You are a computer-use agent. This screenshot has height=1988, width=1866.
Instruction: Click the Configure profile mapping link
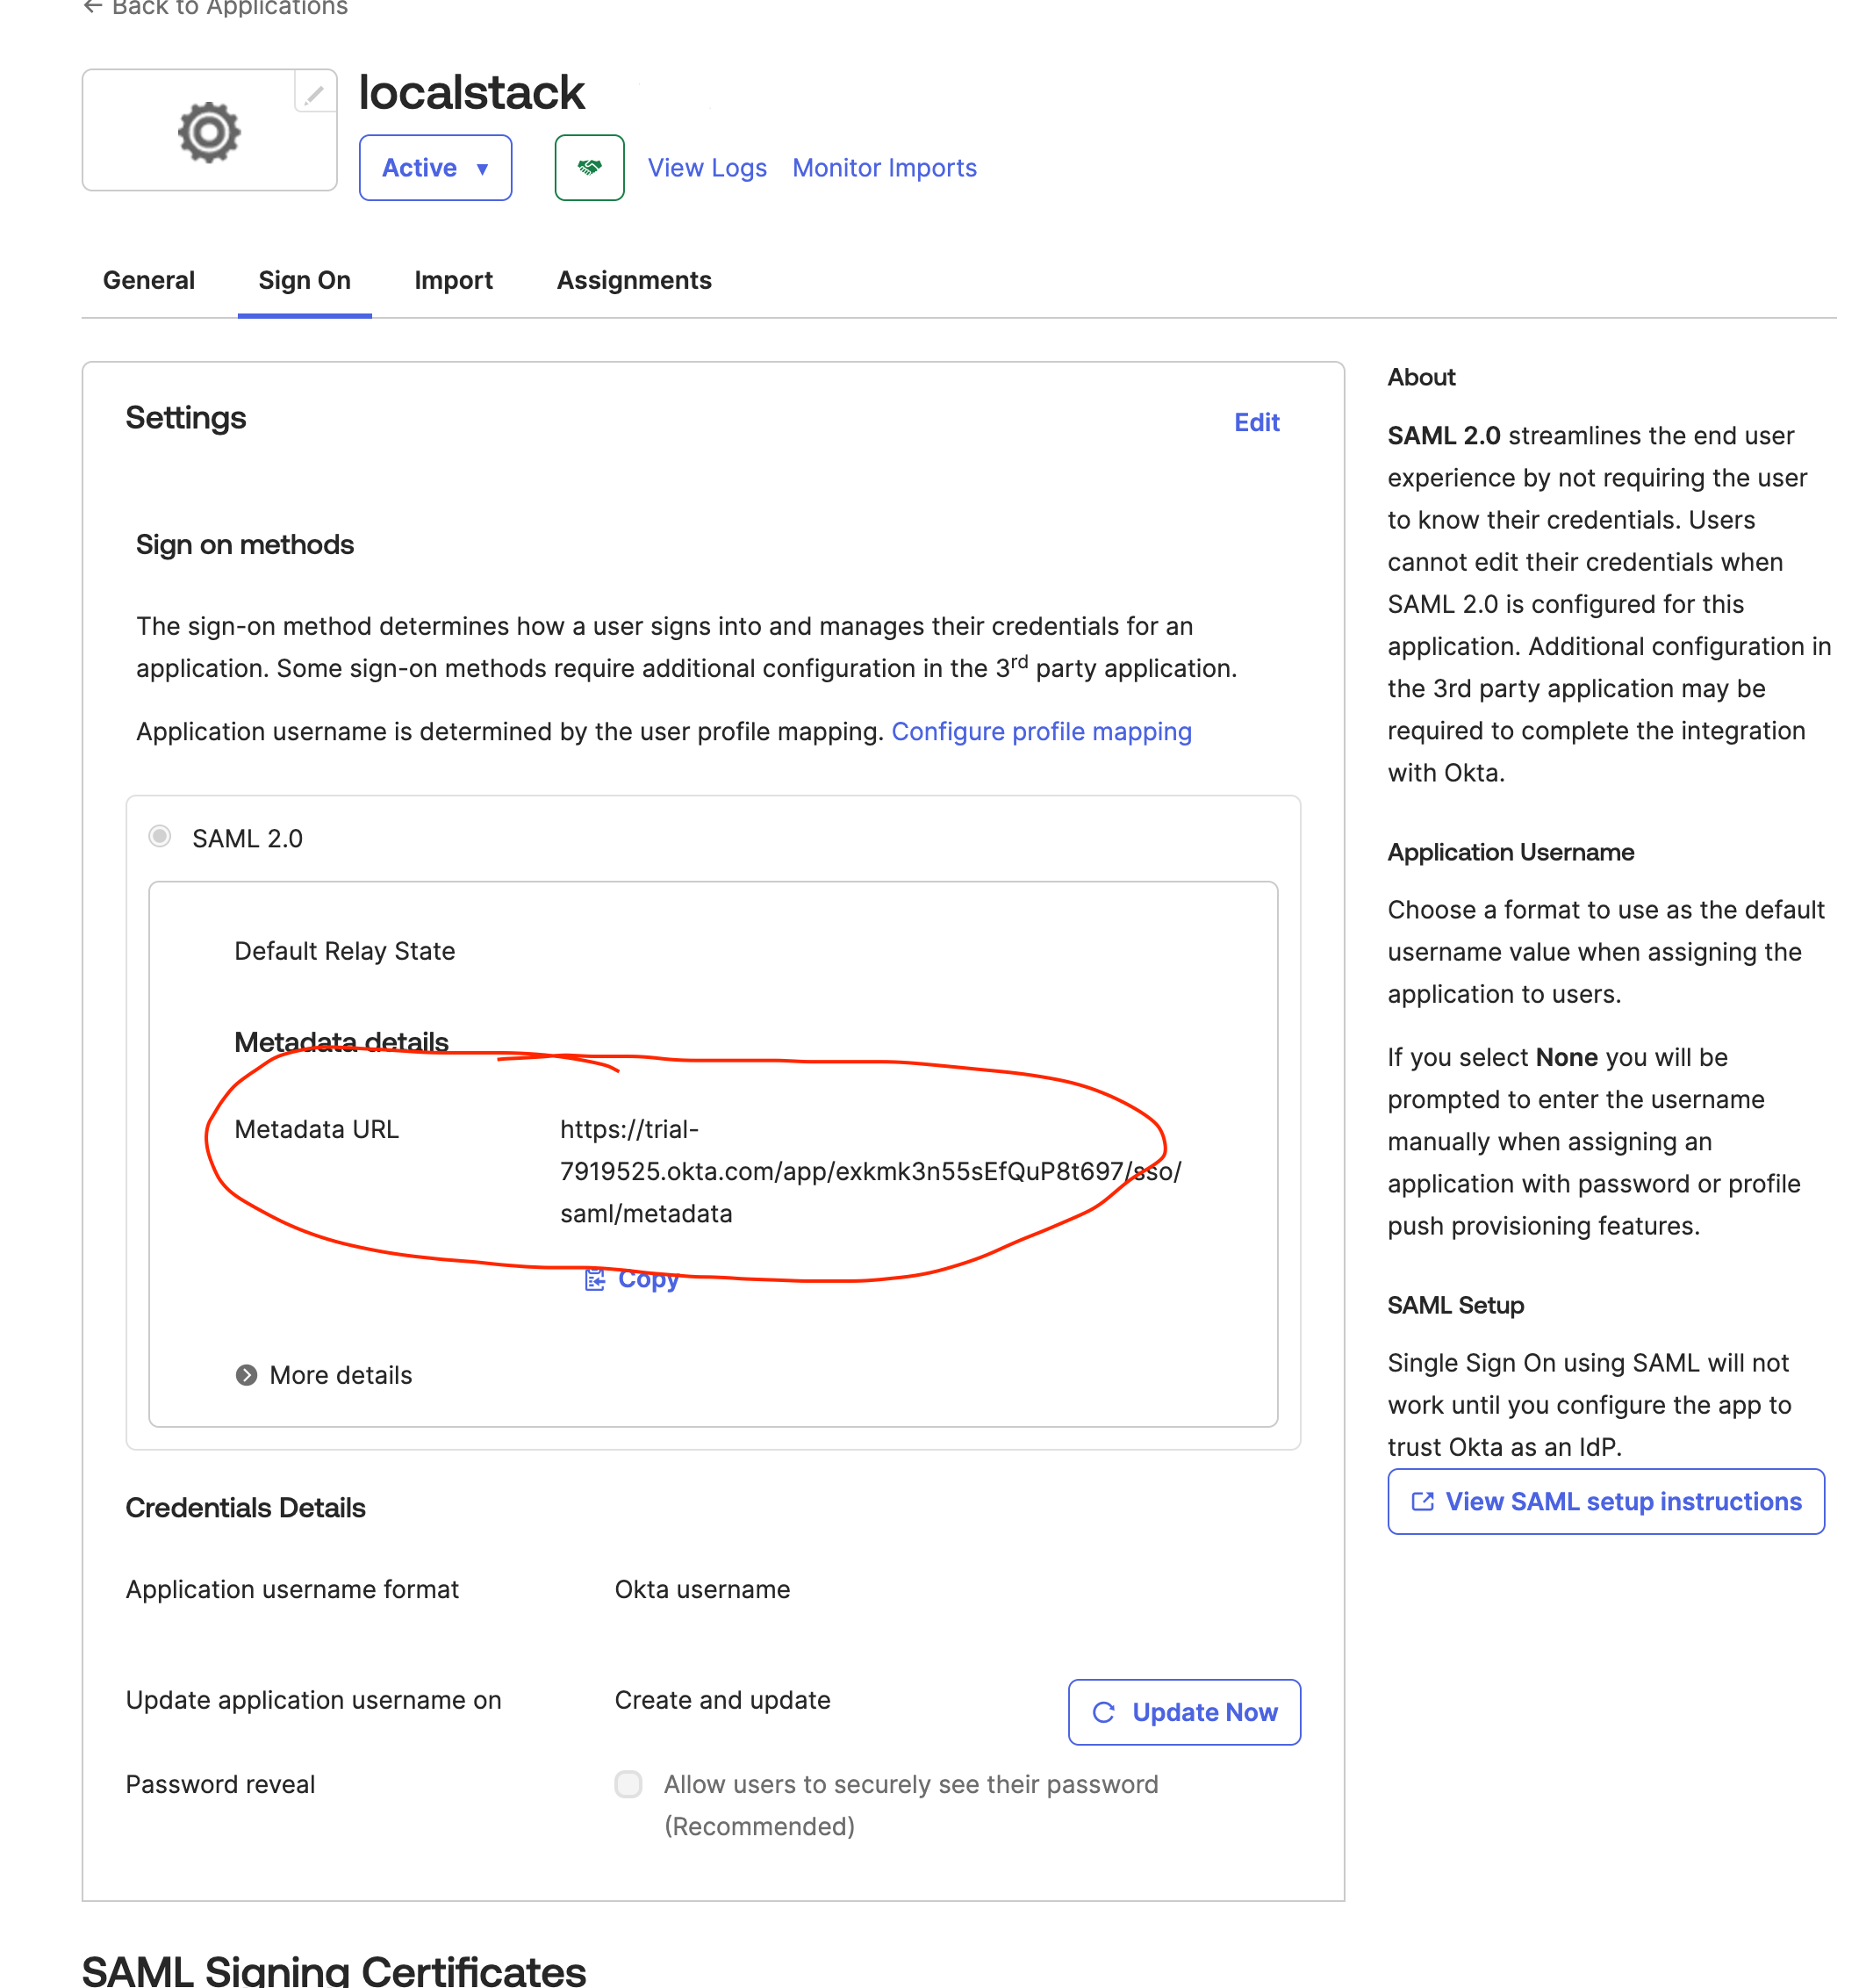click(x=1042, y=731)
